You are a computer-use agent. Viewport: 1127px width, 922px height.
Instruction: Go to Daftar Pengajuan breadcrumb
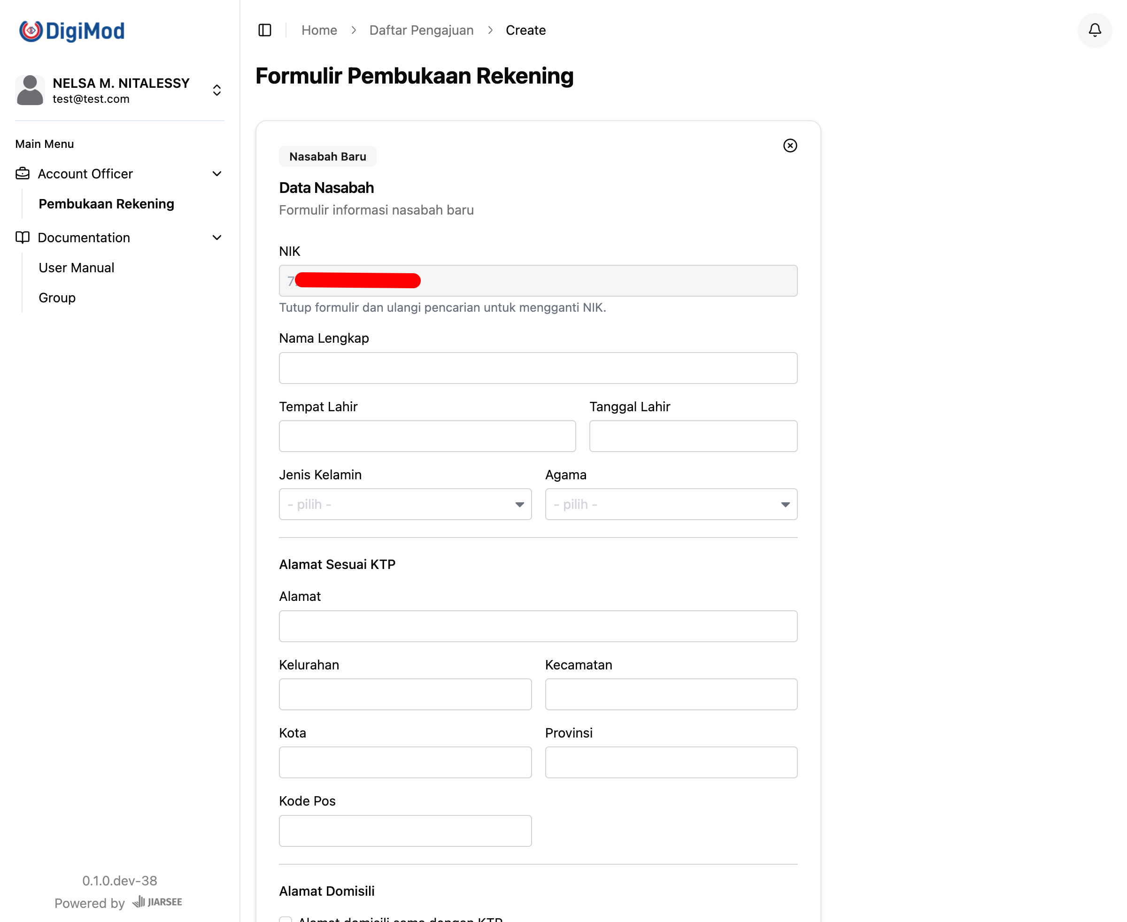[x=421, y=30]
